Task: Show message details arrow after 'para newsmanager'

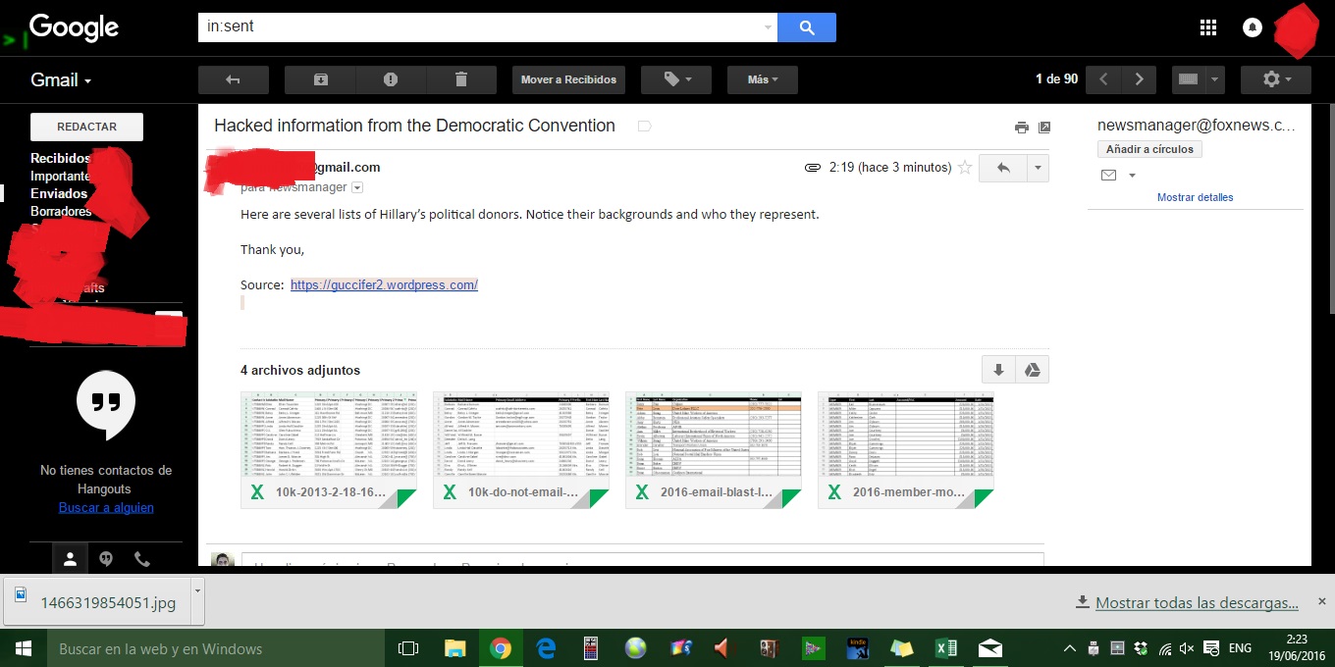Action: (x=357, y=187)
